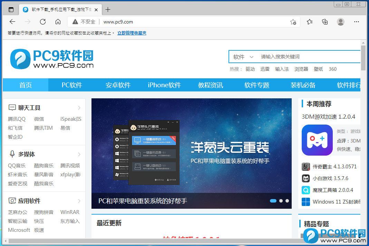Open the 装机必备 navigation tab
This screenshot has width=369, height=246.
[303, 85]
